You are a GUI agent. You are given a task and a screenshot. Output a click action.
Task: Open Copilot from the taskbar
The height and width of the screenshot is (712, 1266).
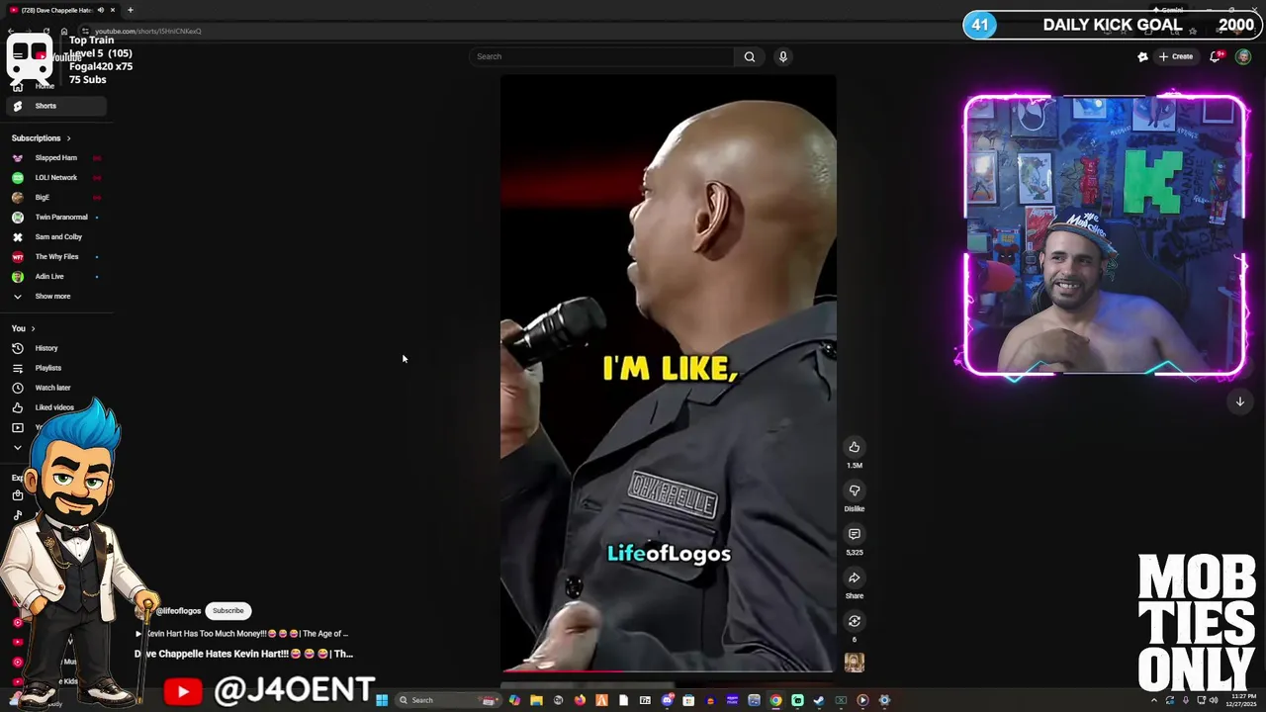click(x=514, y=700)
